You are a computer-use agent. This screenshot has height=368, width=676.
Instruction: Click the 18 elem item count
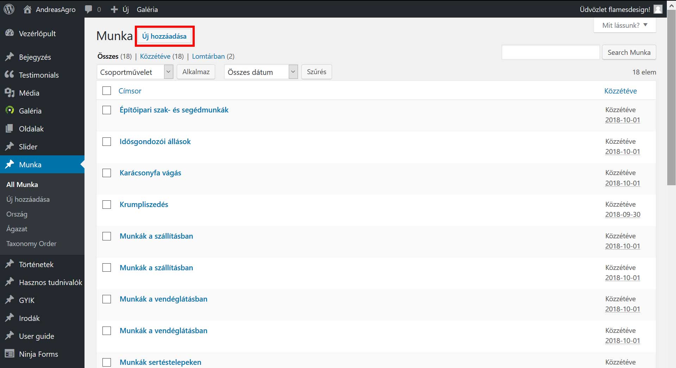pyautogui.click(x=644, y=72)
